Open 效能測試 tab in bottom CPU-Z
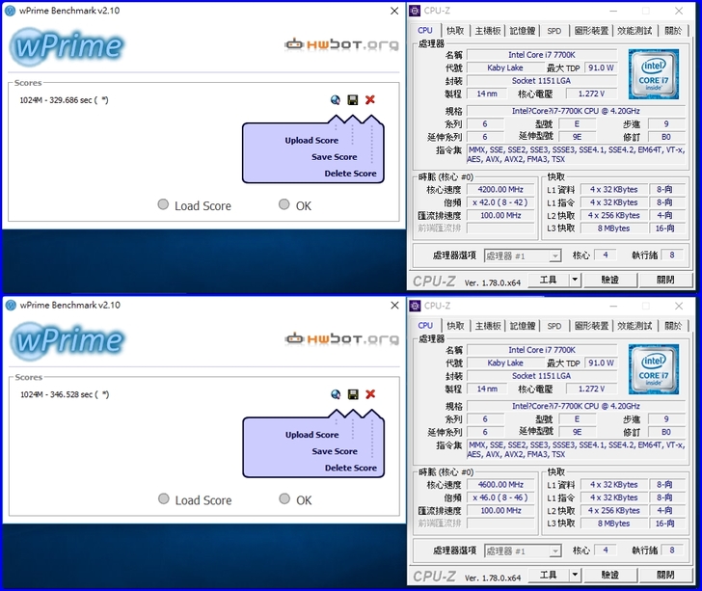This screenshot has width=702, height=591. (x=634, y=326)
